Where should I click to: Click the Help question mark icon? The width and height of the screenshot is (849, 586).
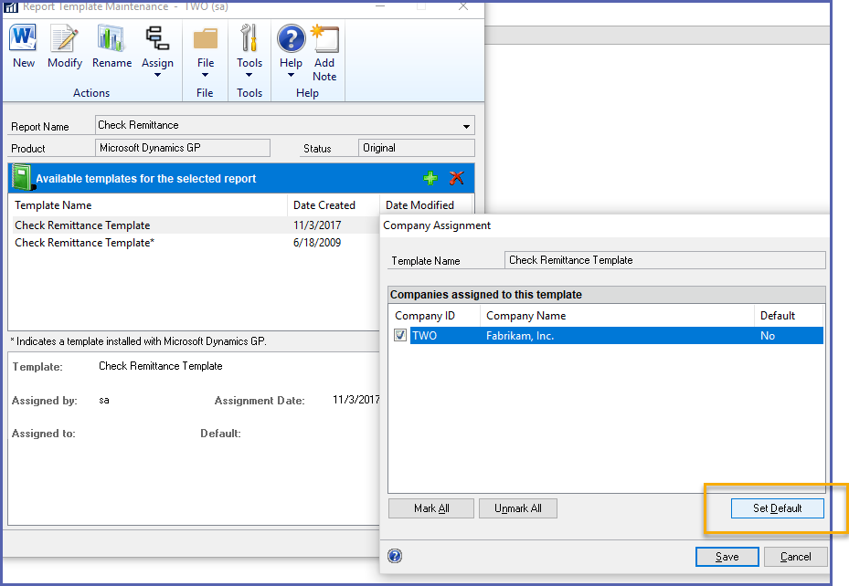click(291, 38)
